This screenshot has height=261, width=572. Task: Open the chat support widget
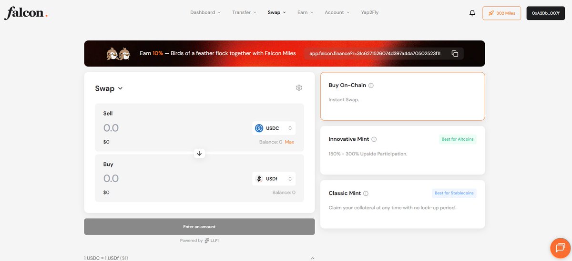(560, 248)
